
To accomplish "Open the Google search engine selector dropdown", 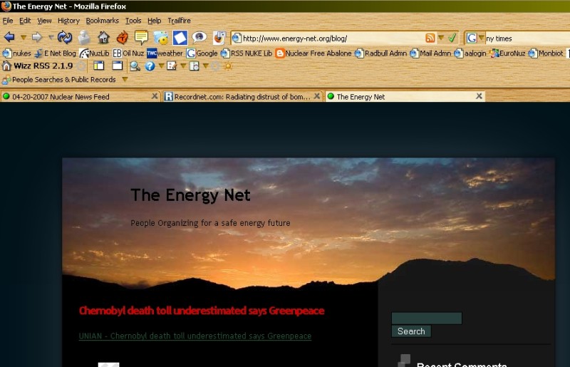I will tap(481, 38).
